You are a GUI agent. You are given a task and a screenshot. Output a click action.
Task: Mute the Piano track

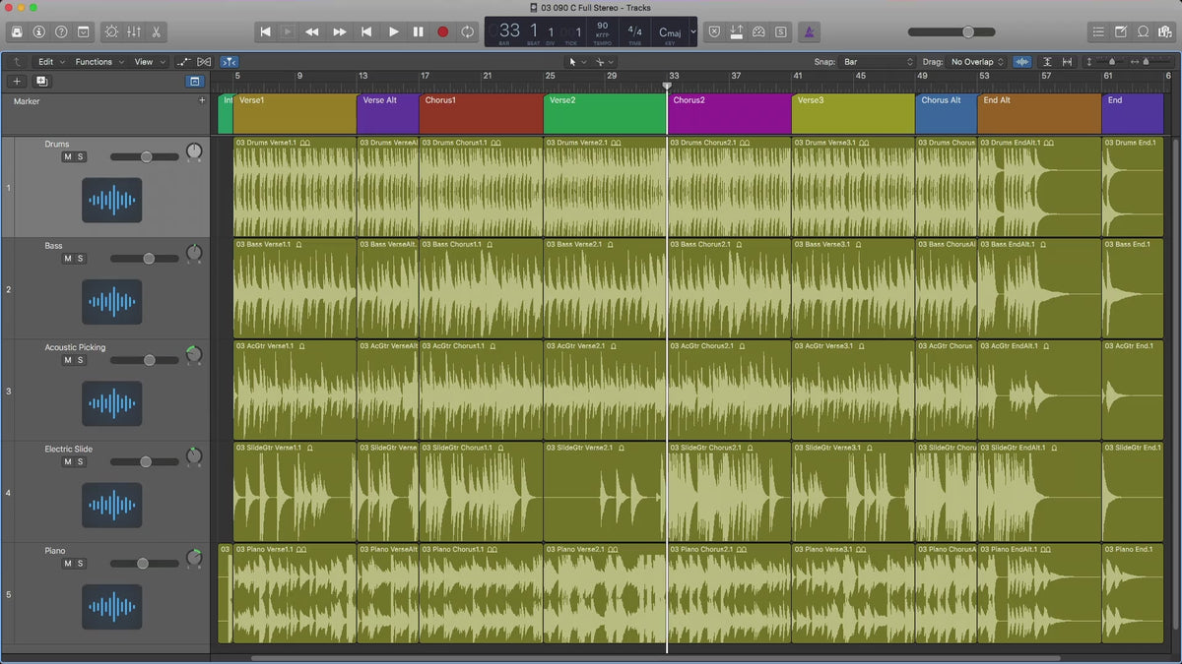click(68, 564)
